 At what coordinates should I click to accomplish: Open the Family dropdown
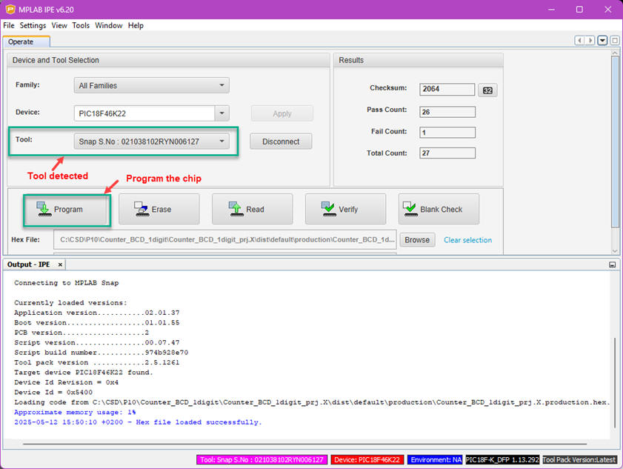coord(151,85)
